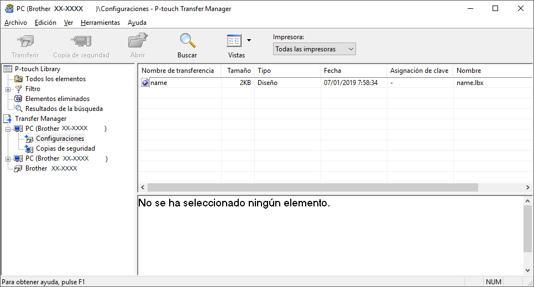Open the Impresora combo box

(x=314, y=49)
